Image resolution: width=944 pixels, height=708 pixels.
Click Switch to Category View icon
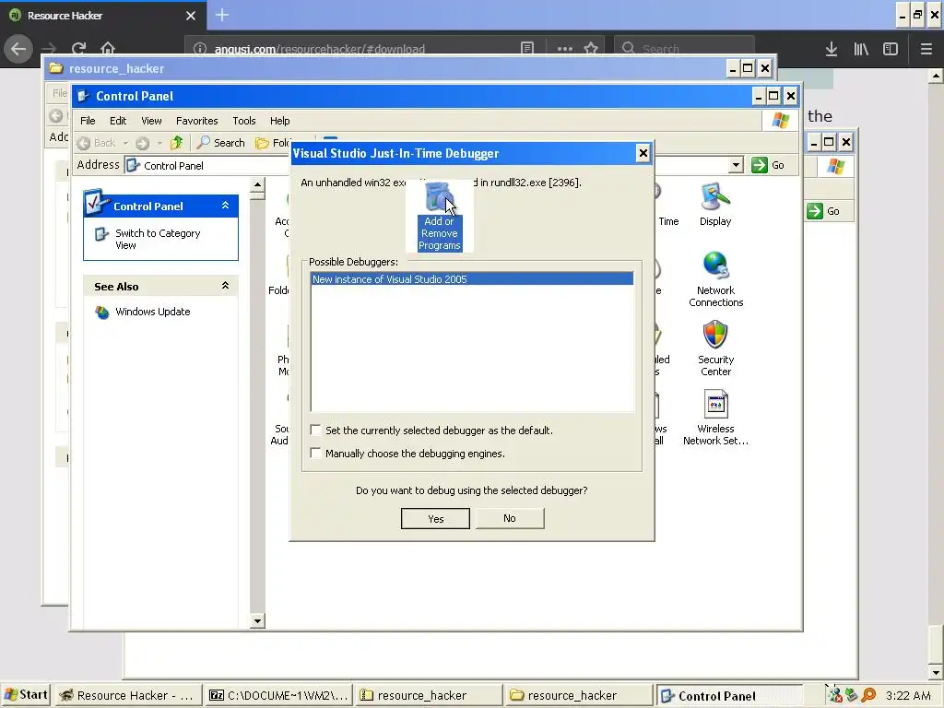(101, 234)
